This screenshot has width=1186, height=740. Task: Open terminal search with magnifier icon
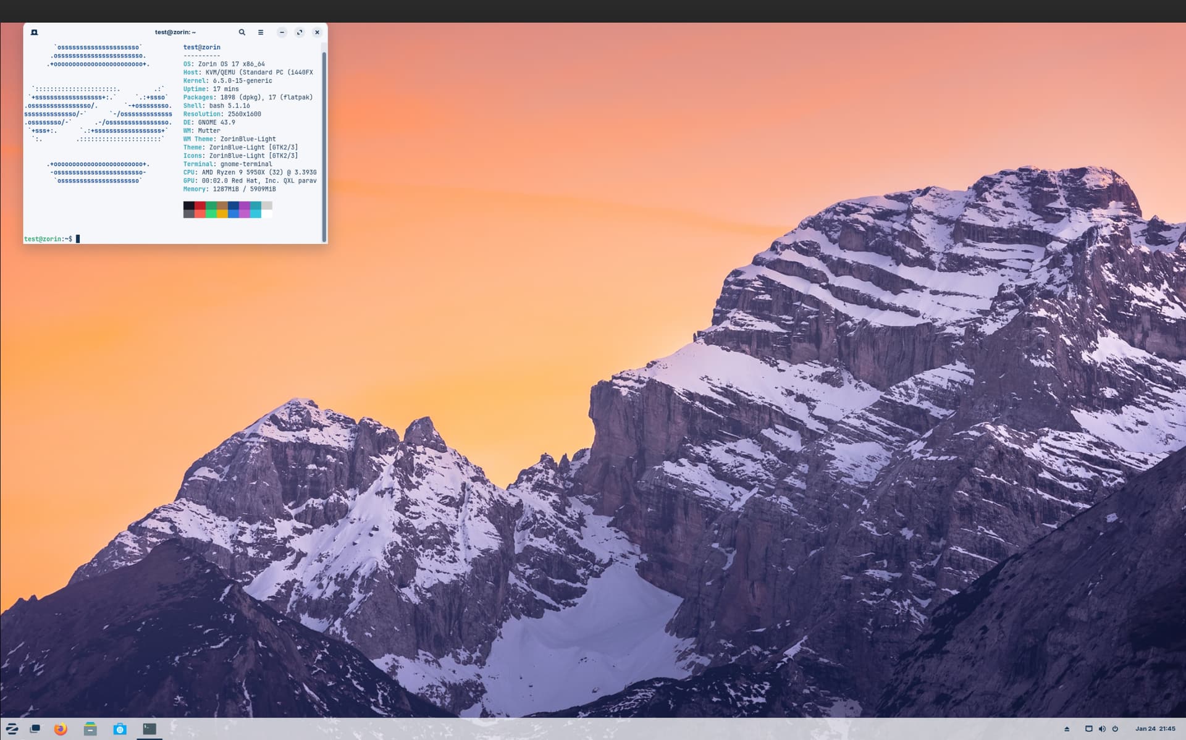coord(242,32)
